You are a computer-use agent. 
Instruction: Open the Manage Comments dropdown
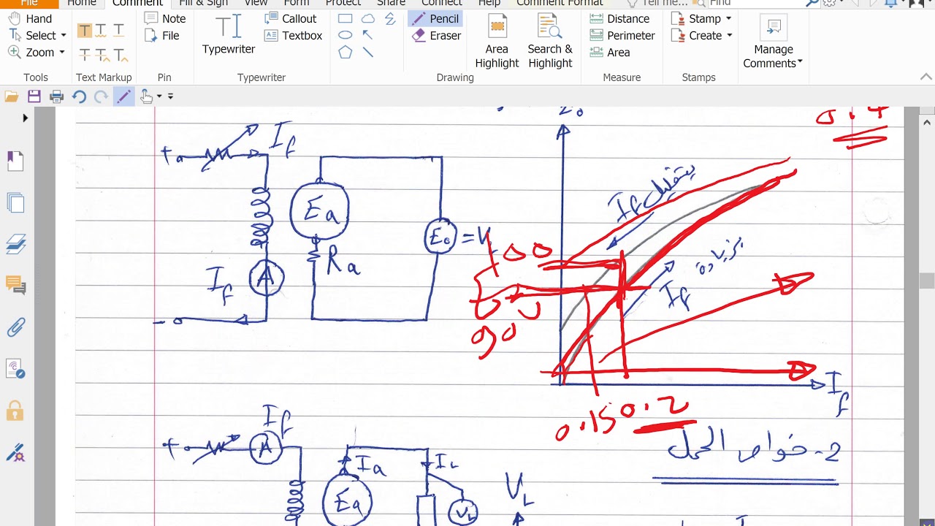point(773,42)
